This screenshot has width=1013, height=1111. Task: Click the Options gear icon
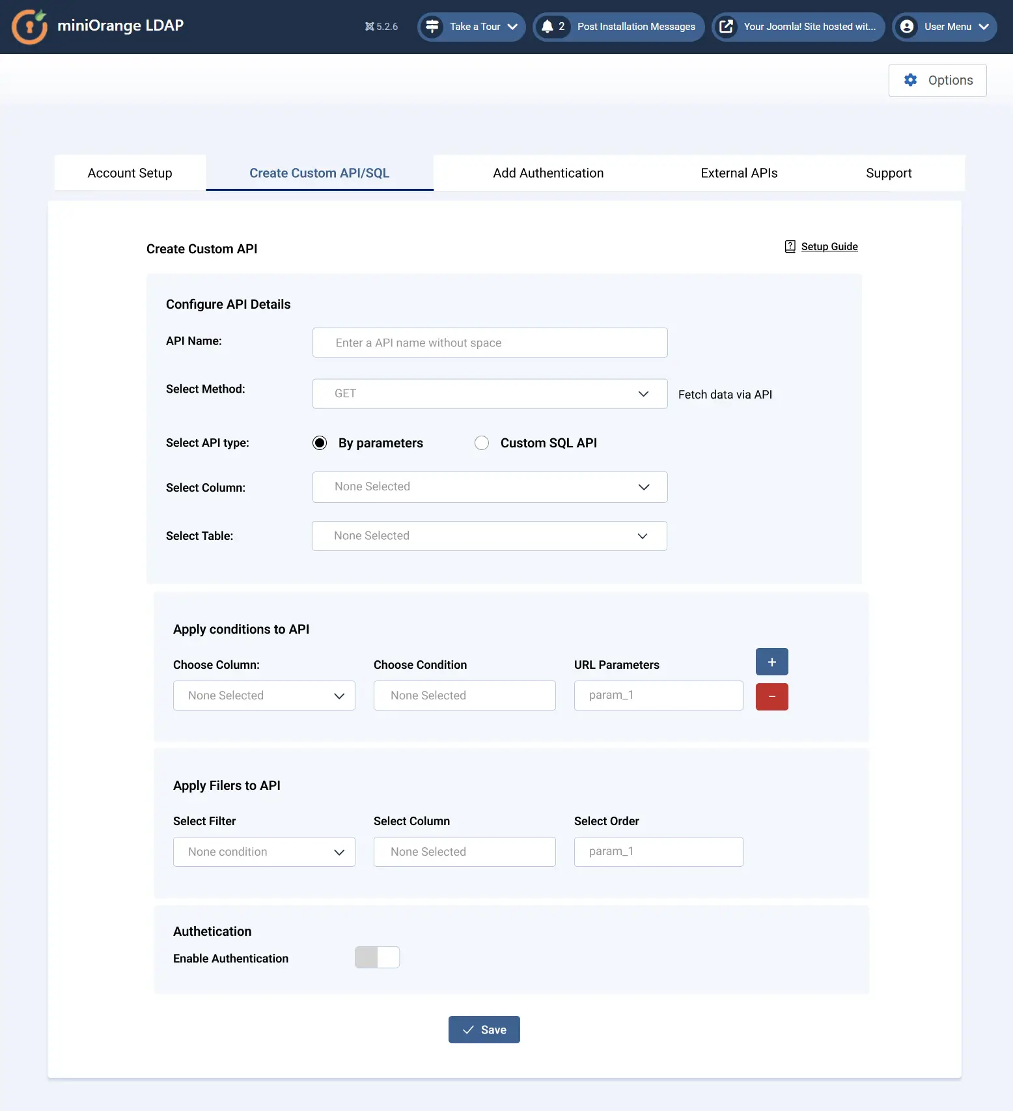tap(910, 80)
